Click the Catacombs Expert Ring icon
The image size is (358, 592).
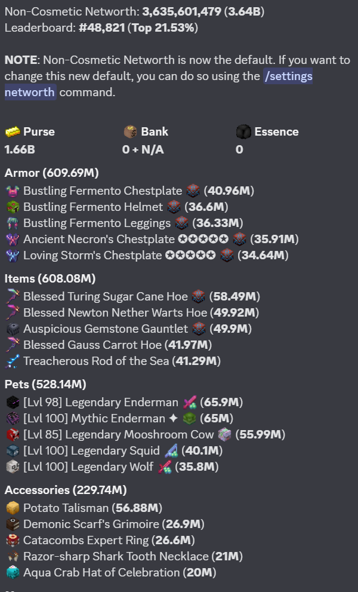tap(13, 540)
